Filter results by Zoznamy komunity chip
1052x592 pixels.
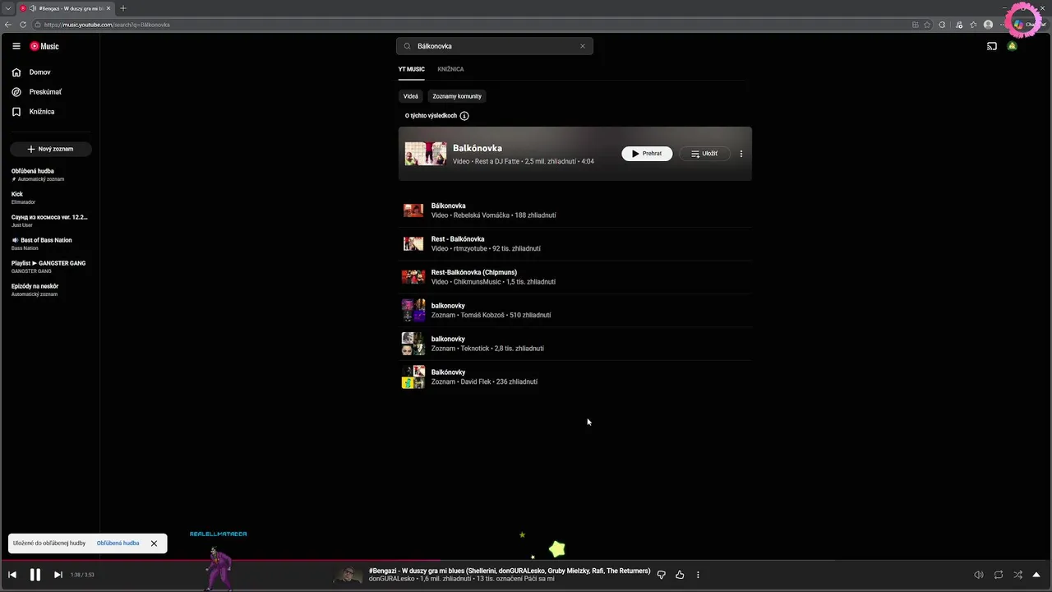click(457, 96)
